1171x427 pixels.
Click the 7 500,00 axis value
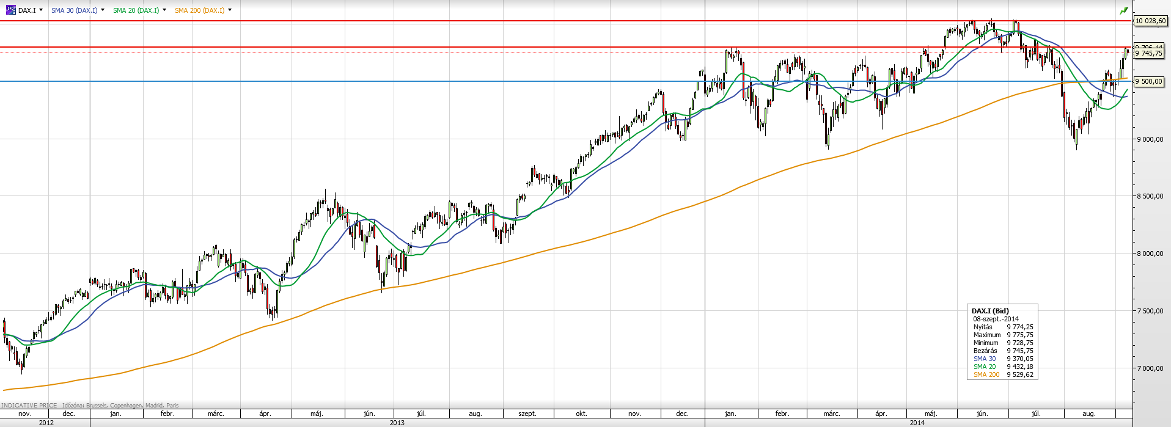pos(1150,311)
